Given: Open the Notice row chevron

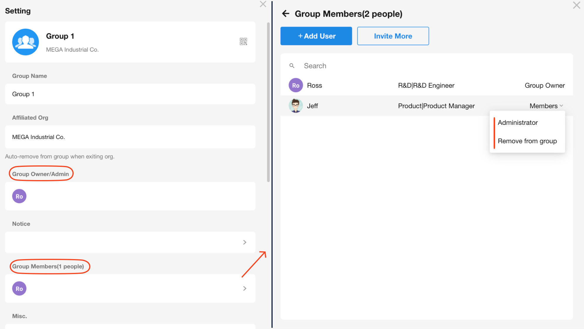Looking at the screenshot, I should pyautogui.click(x=244, y=242).
